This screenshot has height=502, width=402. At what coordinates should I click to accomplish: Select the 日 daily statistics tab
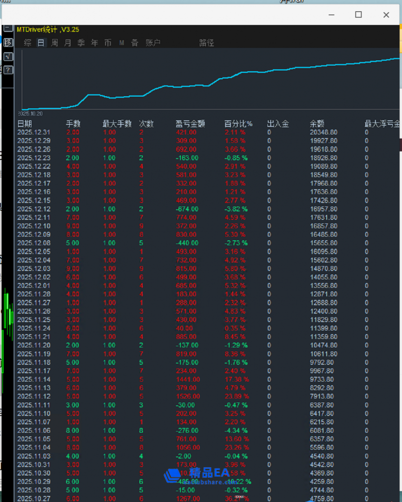click(41, 43)
